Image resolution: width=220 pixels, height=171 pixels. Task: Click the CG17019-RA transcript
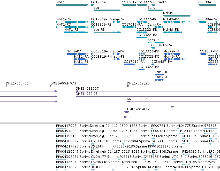coord(129,27)
